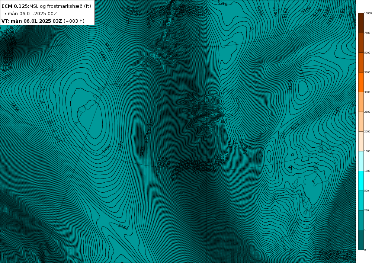The image size is (372, 263).
Task: Select the darkest brown 7500–10000 colorbar segment
Action: click(360, 23)
